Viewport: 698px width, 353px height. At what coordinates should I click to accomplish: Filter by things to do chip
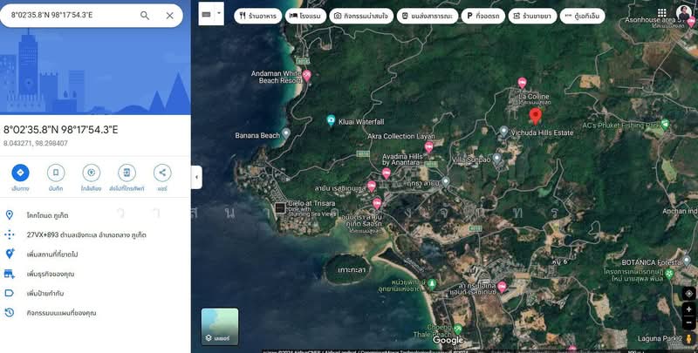(361, 16)
